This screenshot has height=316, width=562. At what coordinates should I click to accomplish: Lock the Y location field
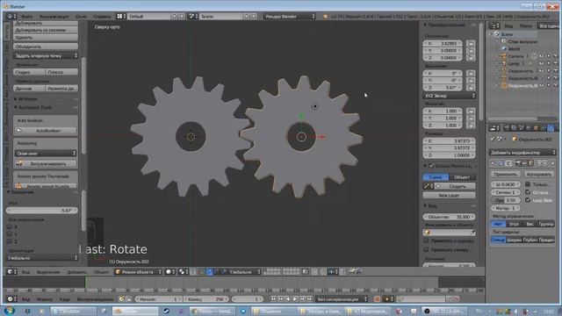click(x=471, y=51)
